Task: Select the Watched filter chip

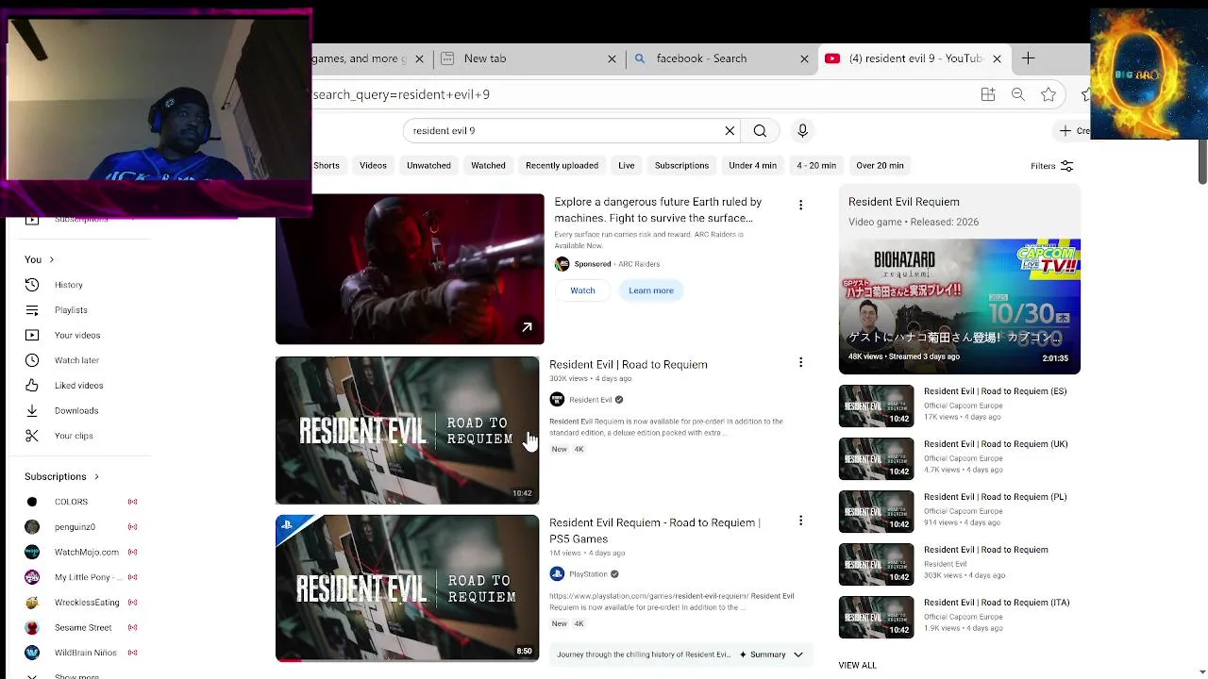Action: coord(488,166)
